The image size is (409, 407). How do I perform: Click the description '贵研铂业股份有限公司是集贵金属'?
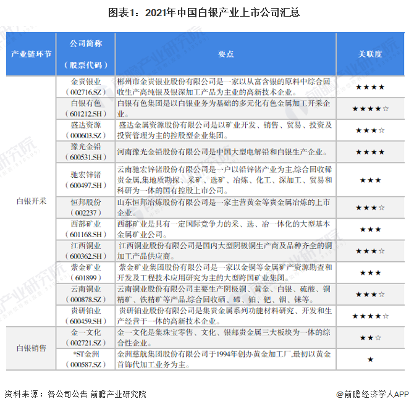coord(224,316)
